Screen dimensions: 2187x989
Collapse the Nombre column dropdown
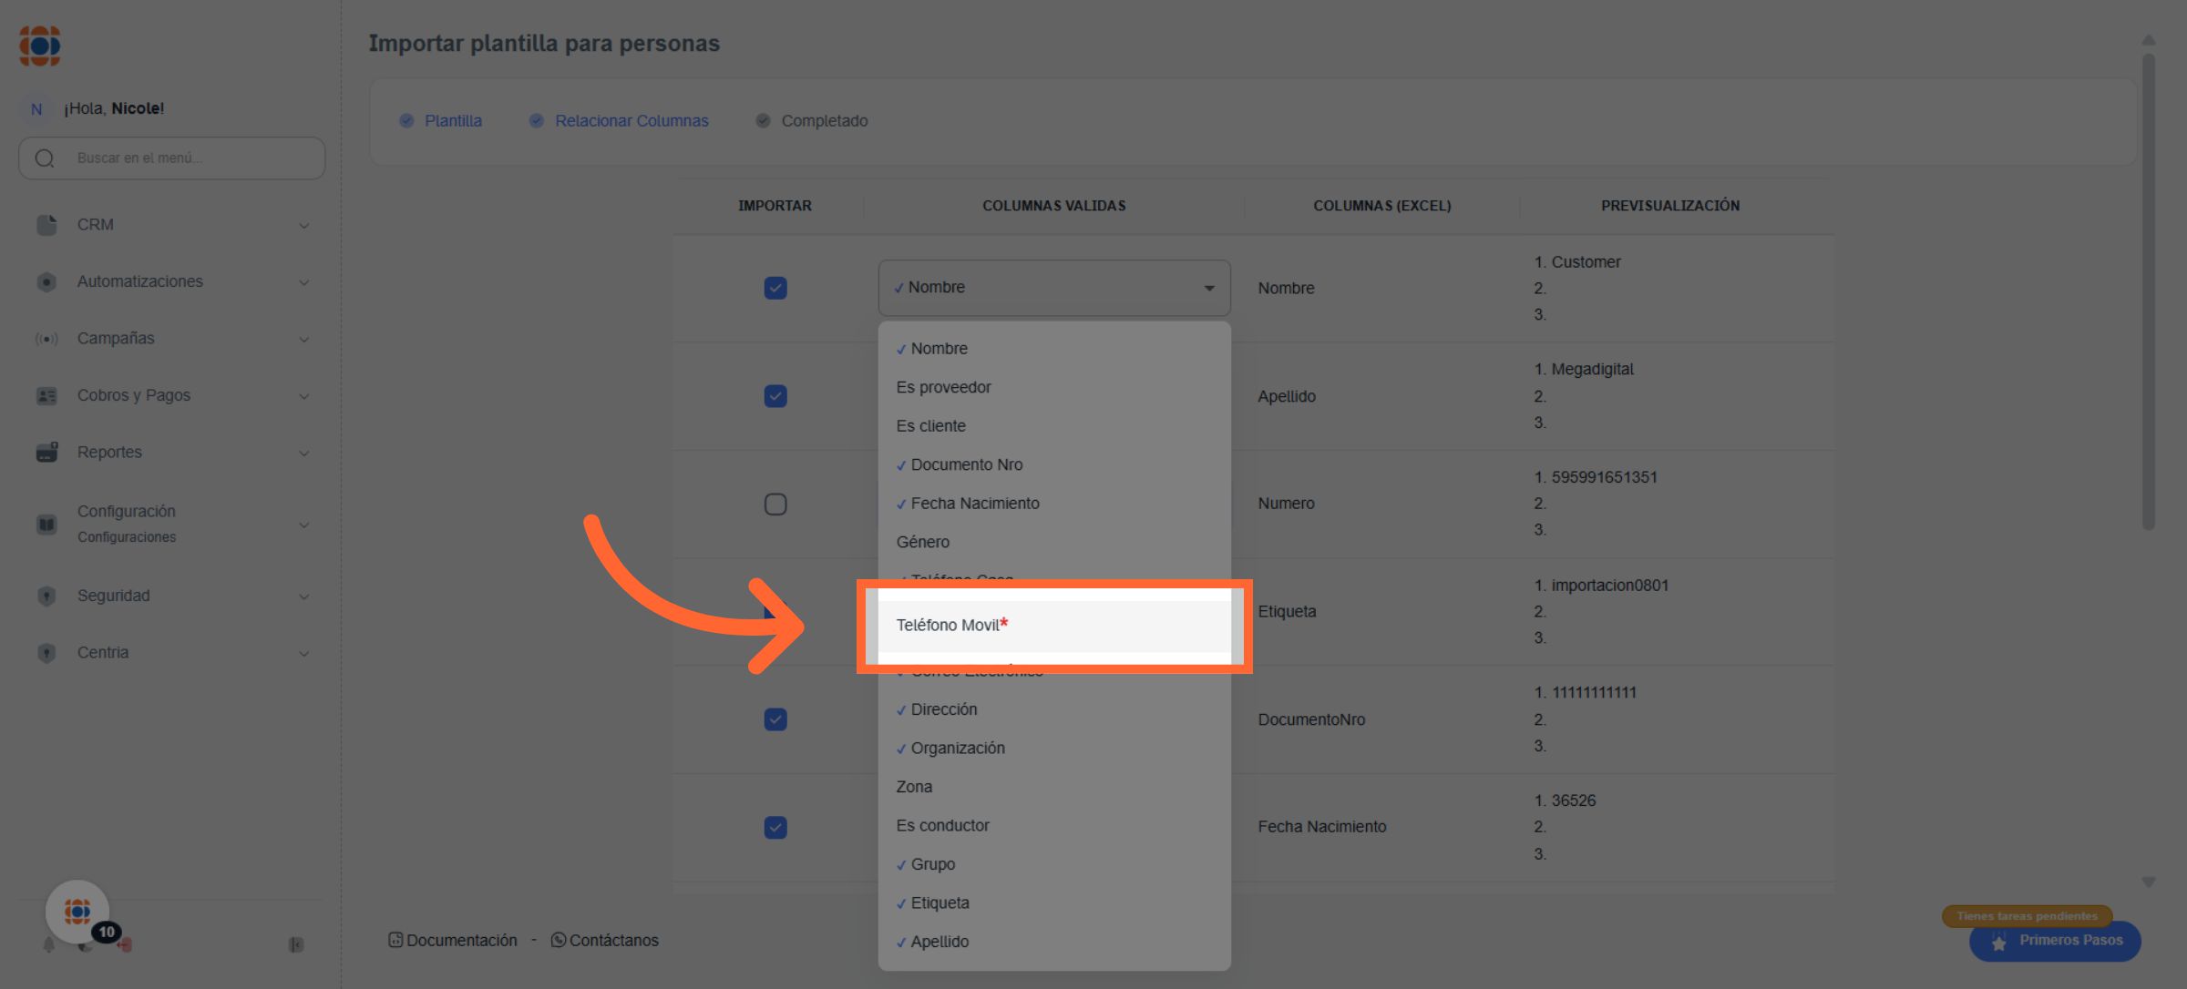pos(1208,289)
